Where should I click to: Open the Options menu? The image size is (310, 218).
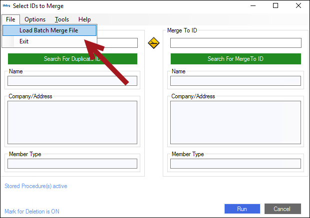pyautogui.click(x=35, y=19)
